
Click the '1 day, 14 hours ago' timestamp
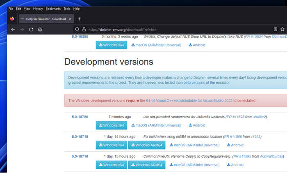120,137
